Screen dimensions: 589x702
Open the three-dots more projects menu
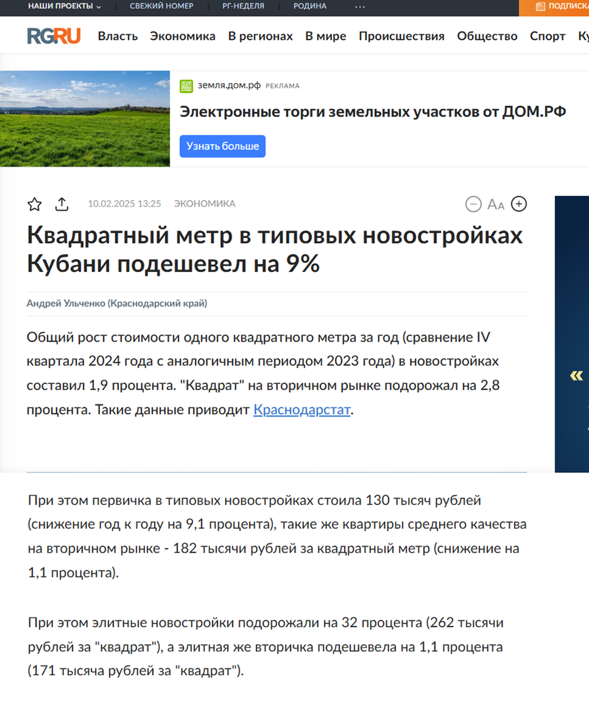tap(360, 6)
